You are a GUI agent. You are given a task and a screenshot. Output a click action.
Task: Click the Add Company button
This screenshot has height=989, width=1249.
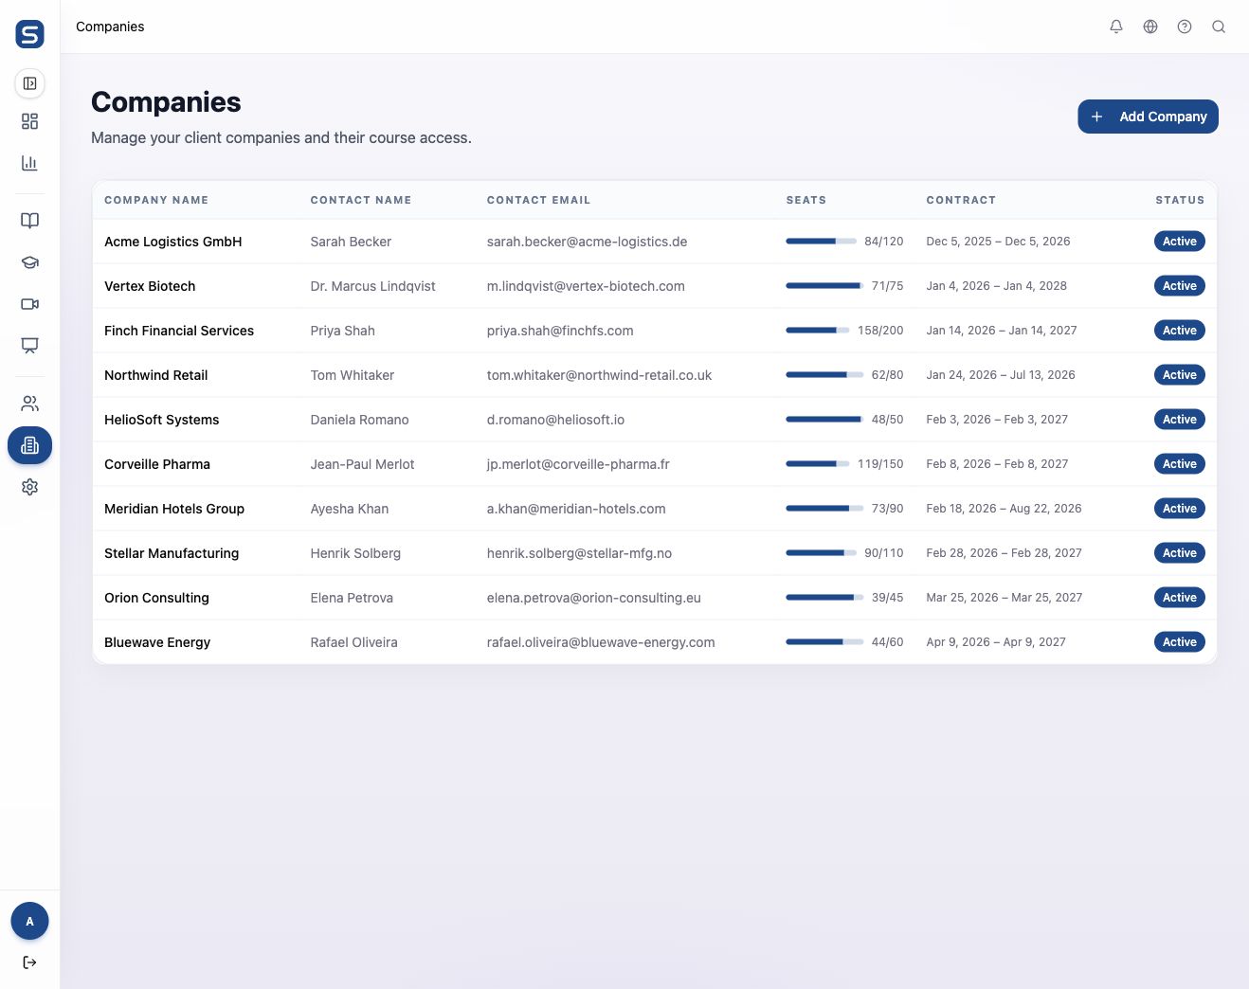[x=1148, y=117]
